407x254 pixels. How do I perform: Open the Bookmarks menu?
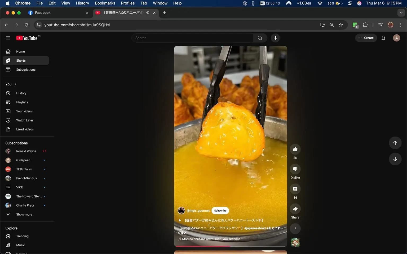105,3
